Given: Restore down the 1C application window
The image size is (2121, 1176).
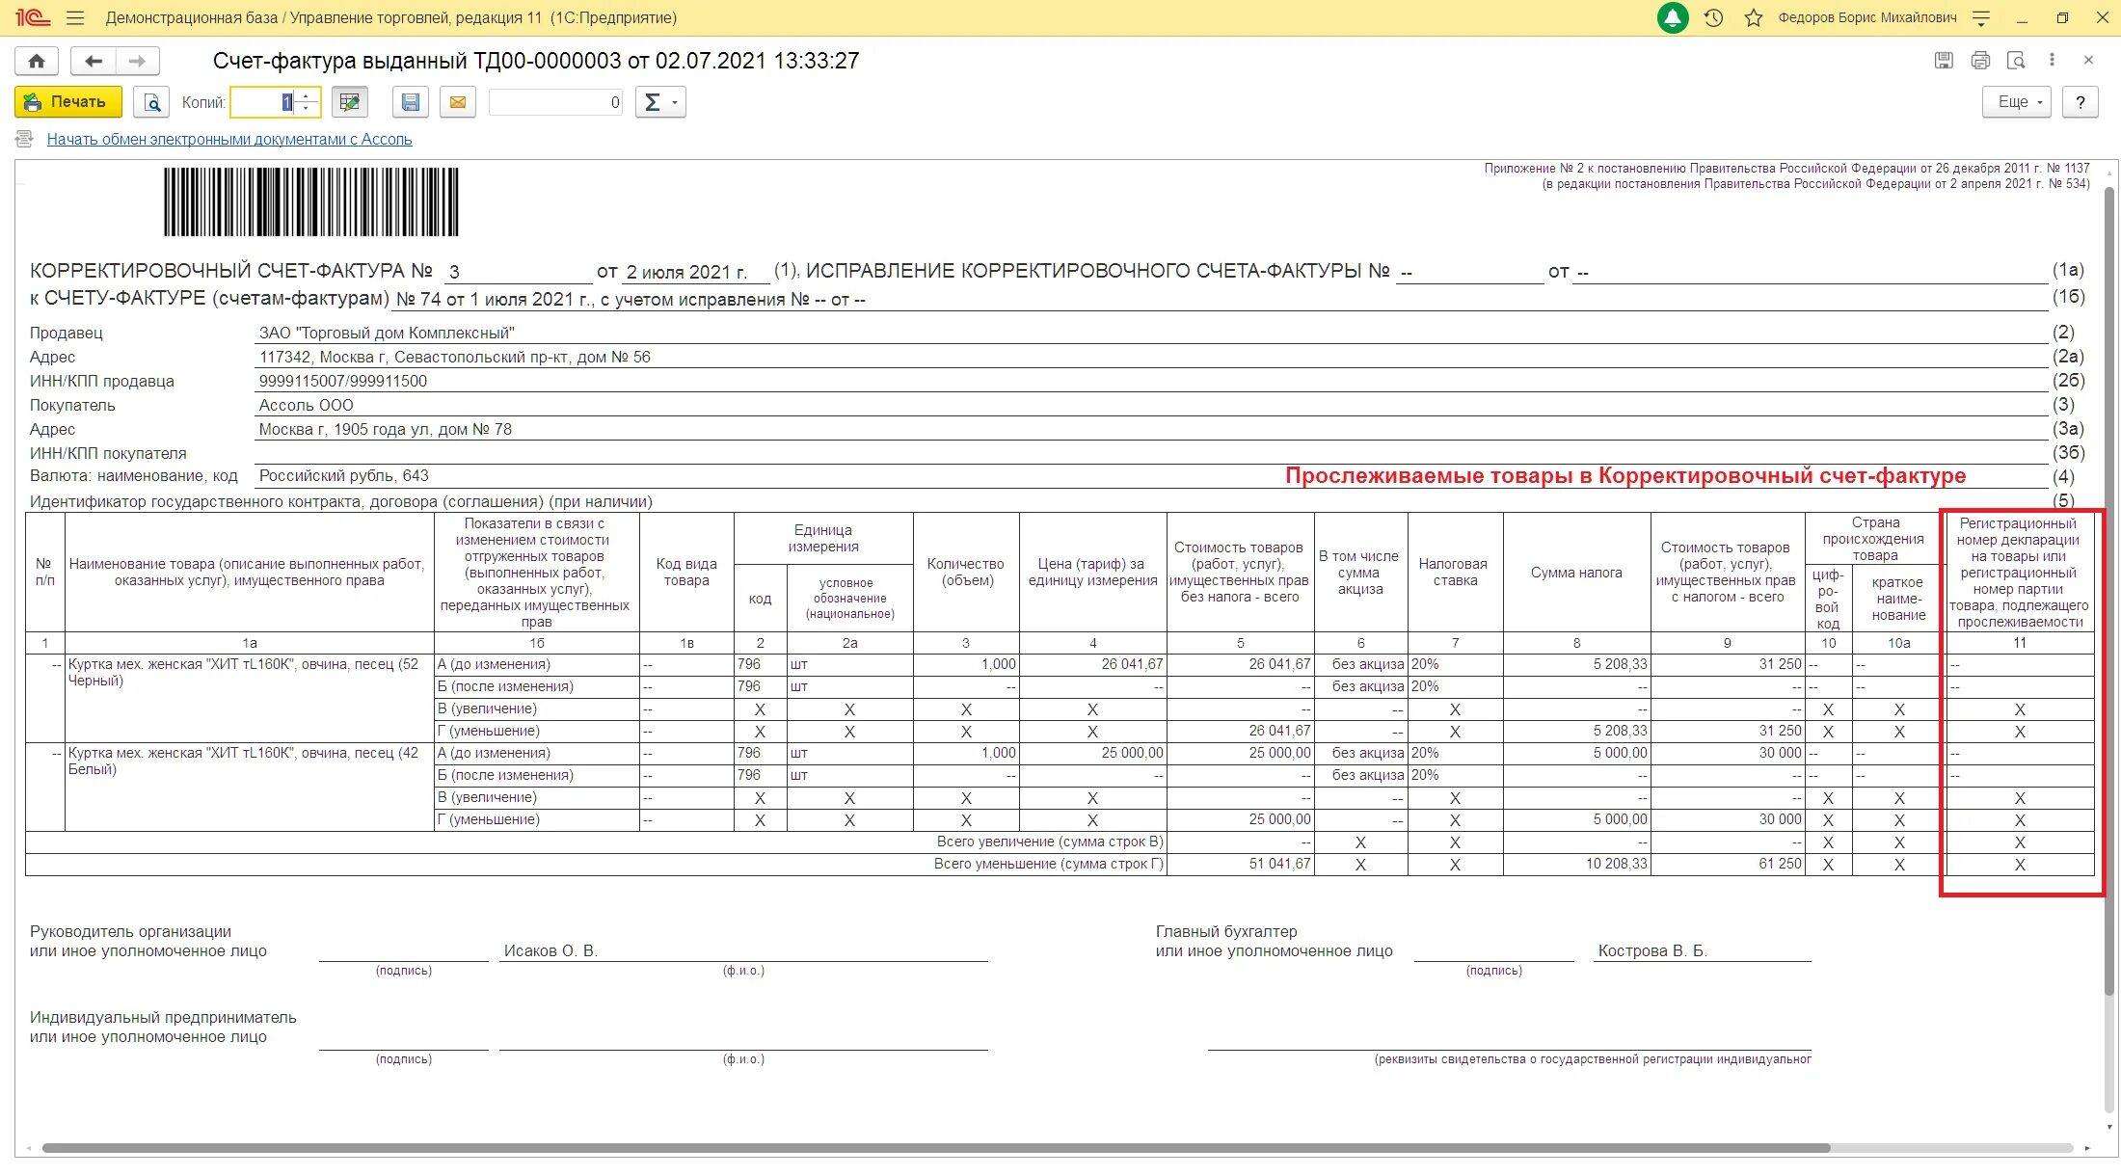Looking at the screenshot, I should click(2062, 18).
